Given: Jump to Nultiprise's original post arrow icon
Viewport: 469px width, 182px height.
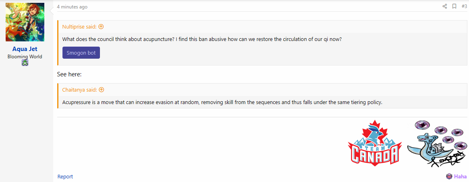Looking at the screenshot, I should [x=101, y=27].
